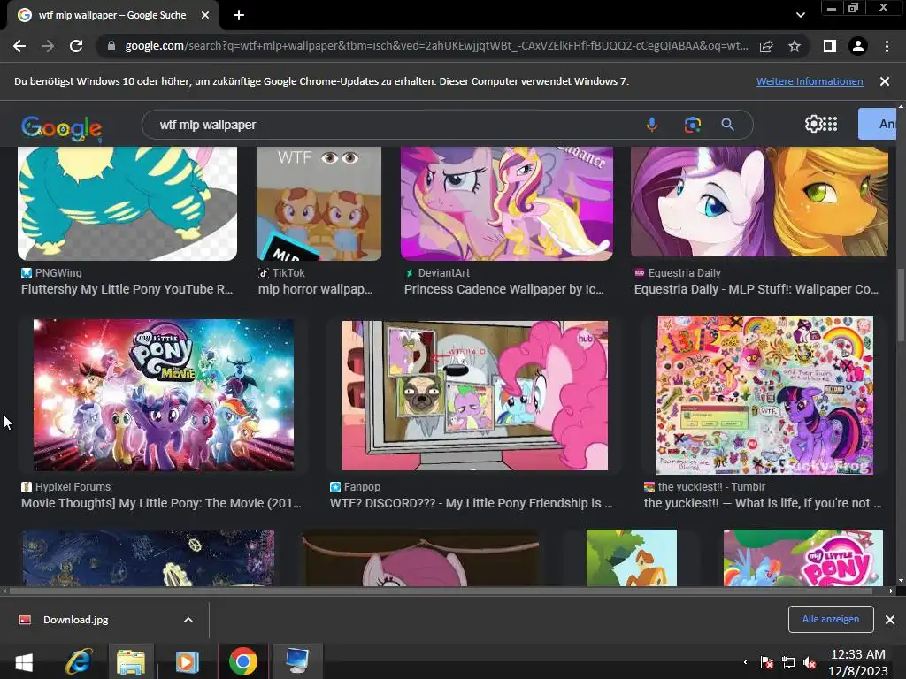Image resolution: width=906 pixels, height=679 pixels.
Task: Open a new browser tab
Action: coord(239,16)
